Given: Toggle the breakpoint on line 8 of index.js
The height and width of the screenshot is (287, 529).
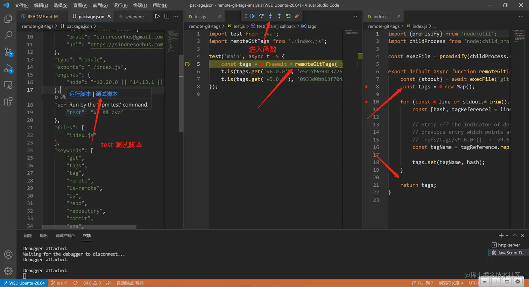Looking at the screenshot, I should pos(366,87).
